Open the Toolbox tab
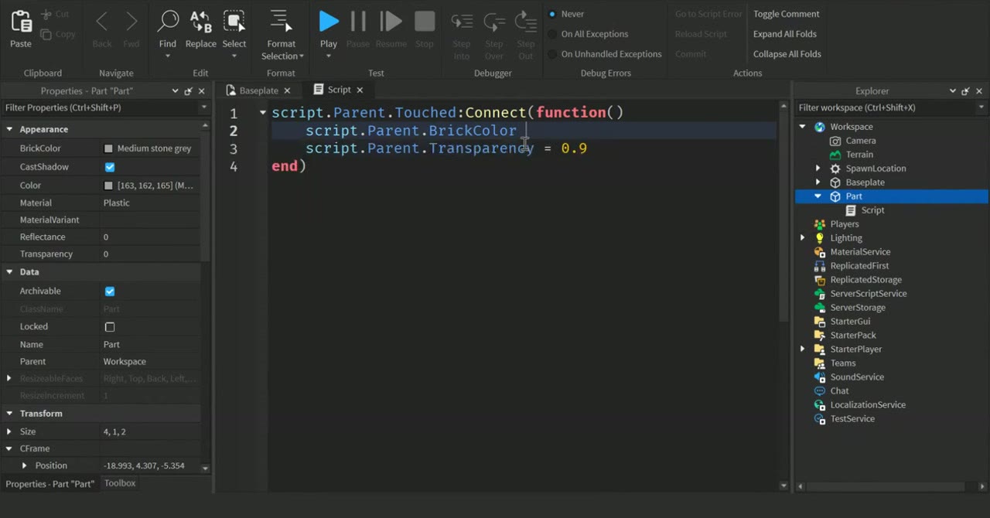 click(x=120, y=483)
